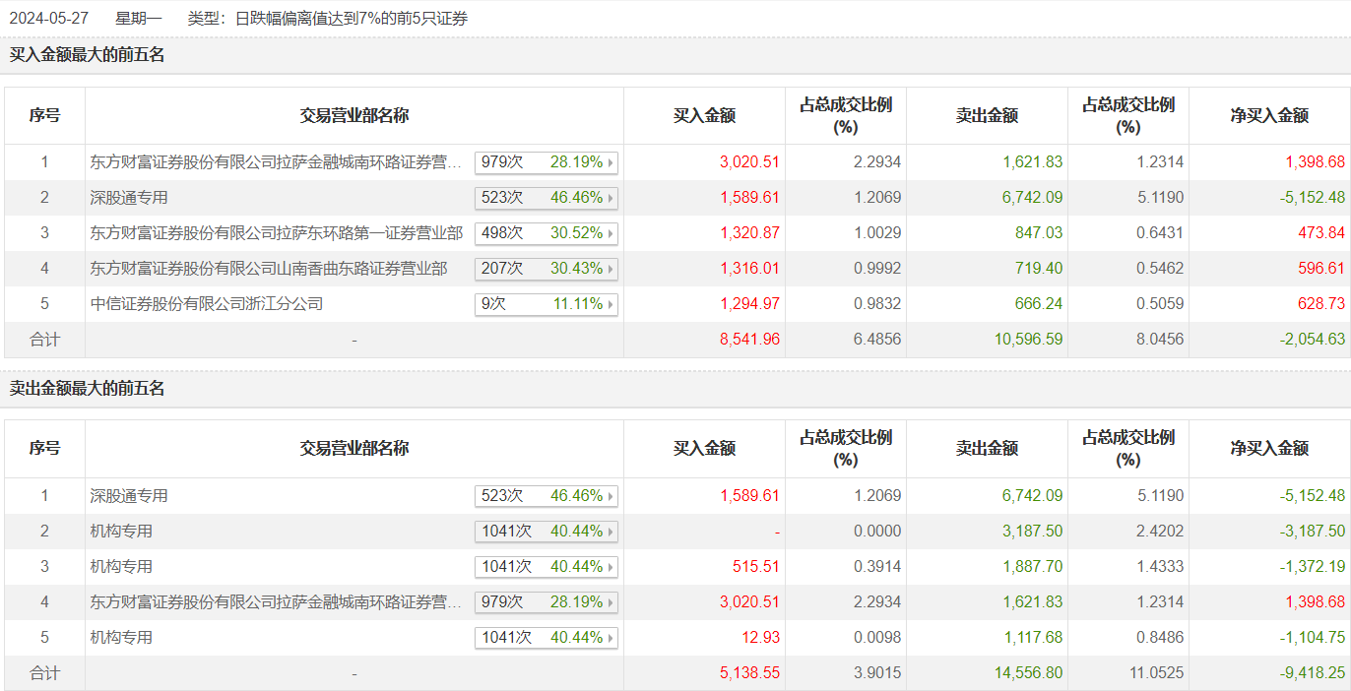This screenshot has height=691, width=1351.
Task: Open 东方财富证券拉萨东环路第一证券营业部 link
Action: [276, 233]
